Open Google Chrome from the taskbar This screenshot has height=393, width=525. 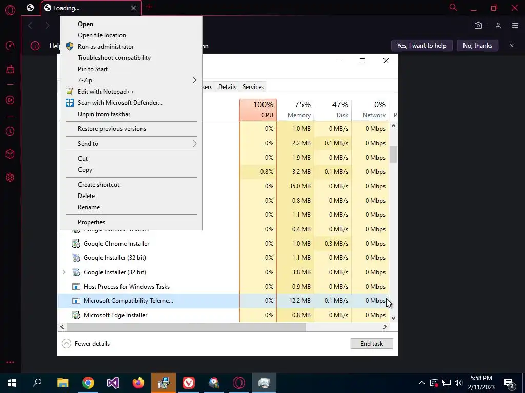point(88,383)
